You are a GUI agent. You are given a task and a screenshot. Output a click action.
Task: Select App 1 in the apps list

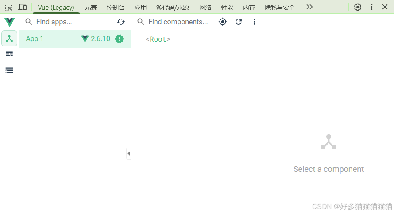[75, 39]
